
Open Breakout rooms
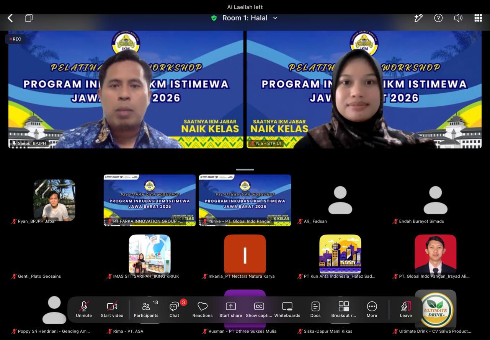click(343, 309)
